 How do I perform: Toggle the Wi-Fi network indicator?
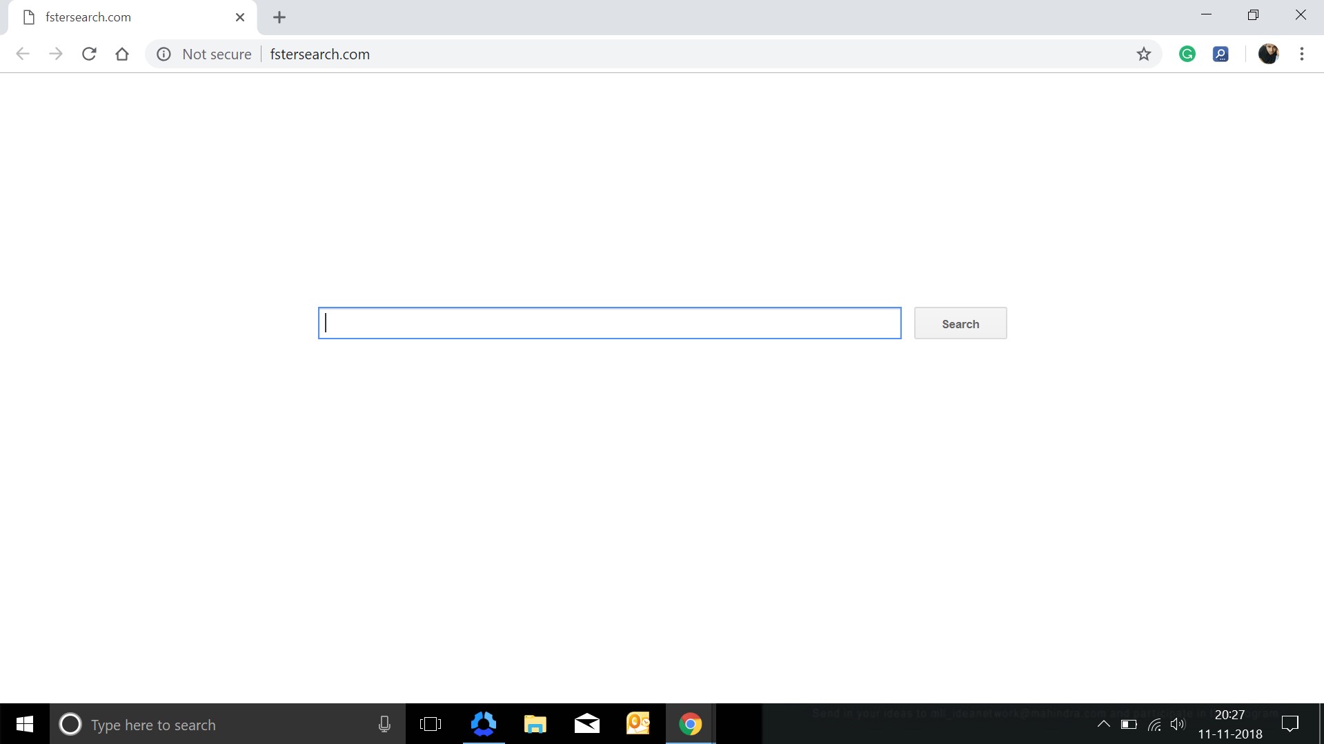pos(1154,724)
